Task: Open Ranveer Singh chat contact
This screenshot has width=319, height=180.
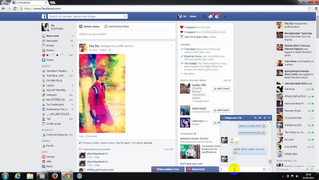Action: (295, 110)
